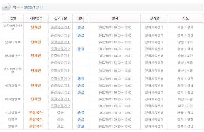Click the 일시 column header
This screenshot has width=204, height=132.
tap(115, 18)
